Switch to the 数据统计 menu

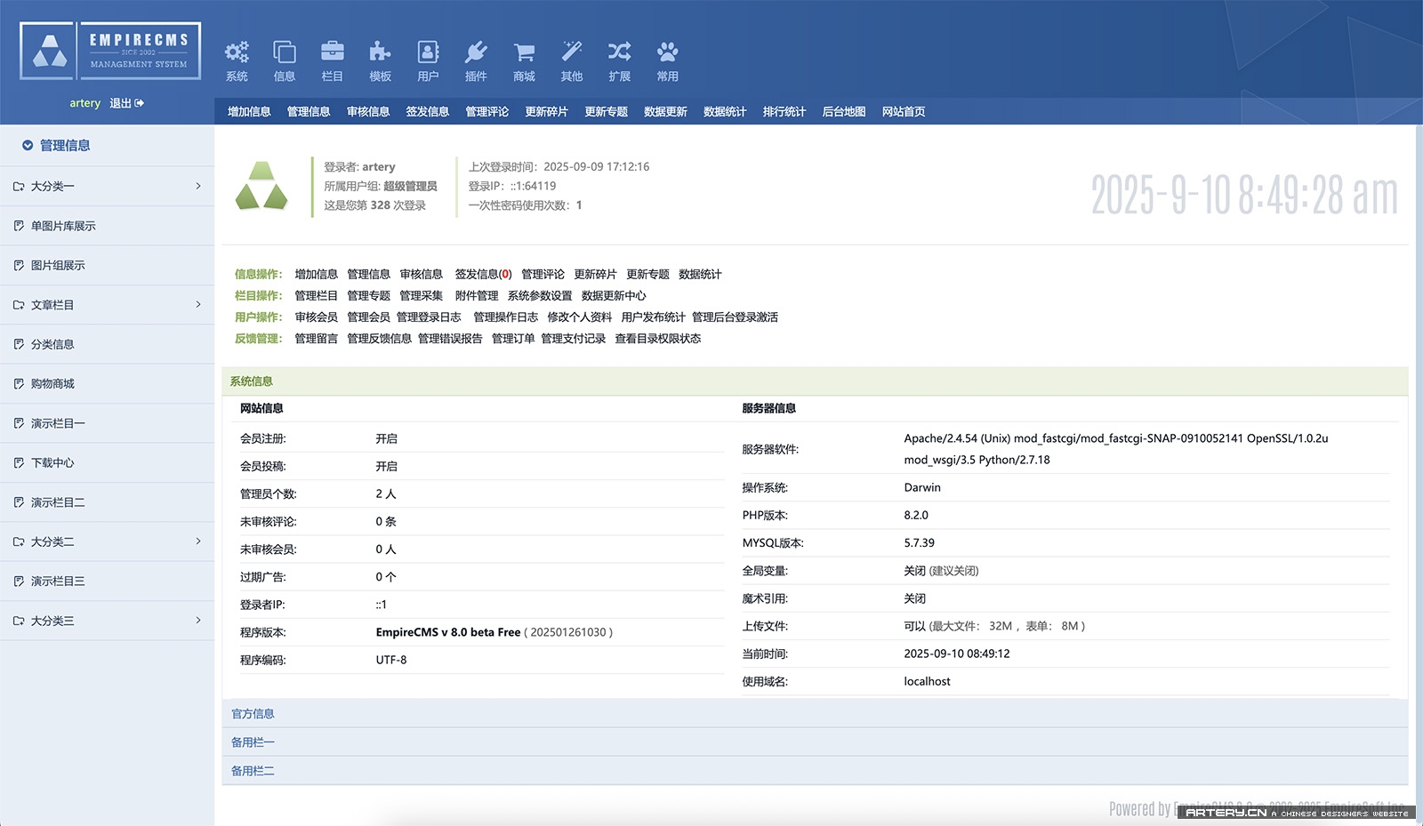coord(724,111)
